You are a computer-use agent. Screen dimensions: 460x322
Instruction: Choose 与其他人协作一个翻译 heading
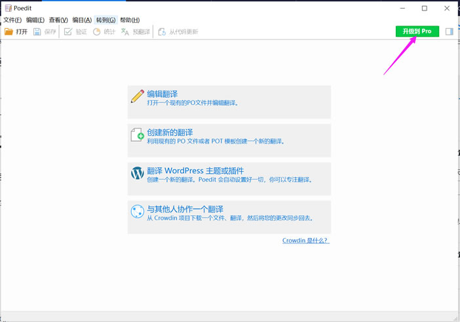point(185,209)
